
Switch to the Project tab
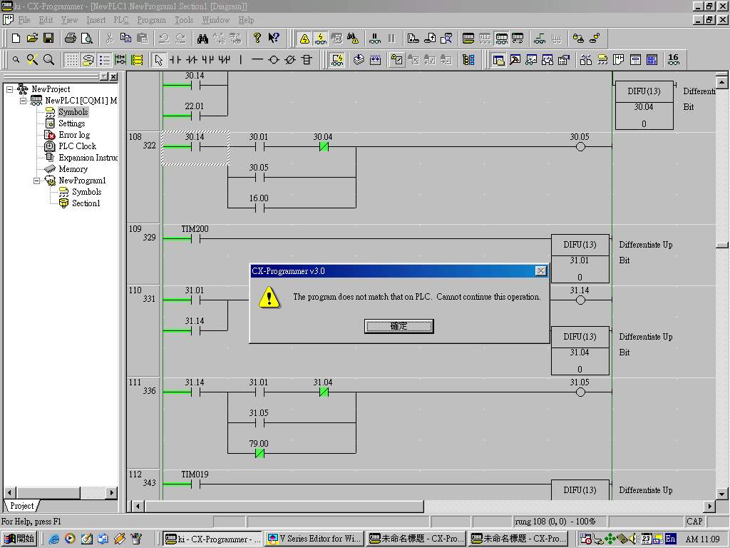point(22,506)
